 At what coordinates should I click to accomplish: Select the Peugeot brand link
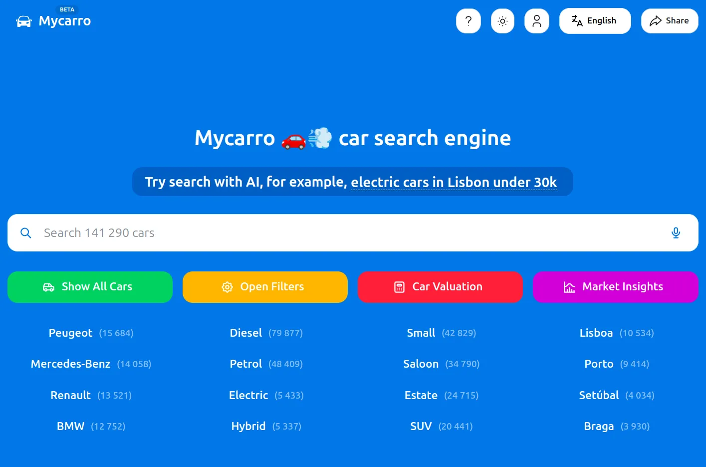(71, 333)
